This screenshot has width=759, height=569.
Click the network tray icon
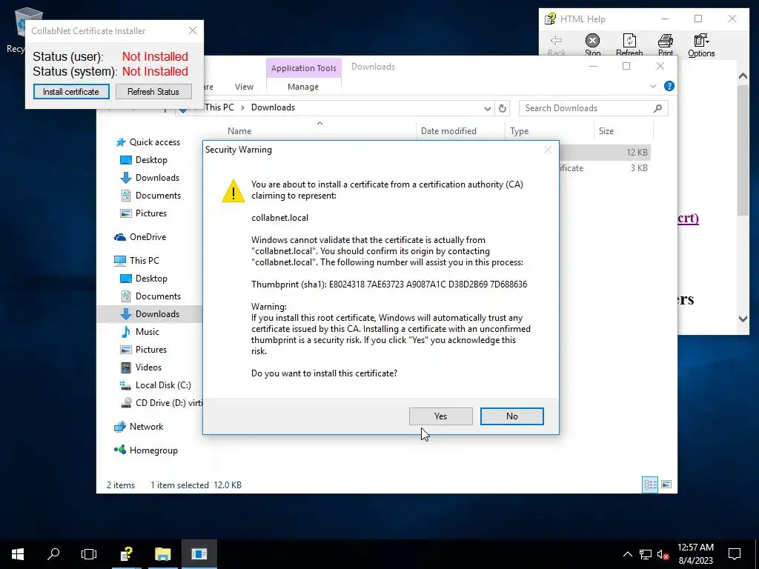(646, 554)
